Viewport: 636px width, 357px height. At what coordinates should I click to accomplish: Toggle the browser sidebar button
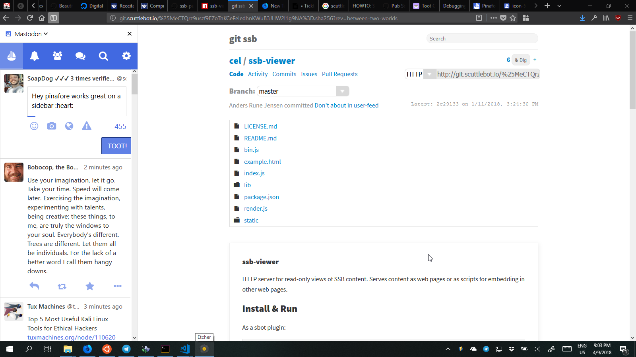(x=54, y=18)
